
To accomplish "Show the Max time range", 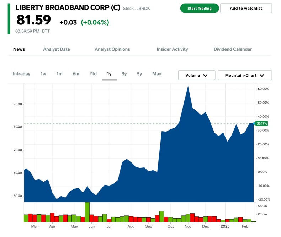I will pyautogui.click(x=157, y=74).
